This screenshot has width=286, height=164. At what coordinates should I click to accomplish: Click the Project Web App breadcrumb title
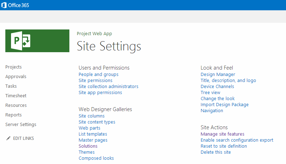(x=94, y=34)
